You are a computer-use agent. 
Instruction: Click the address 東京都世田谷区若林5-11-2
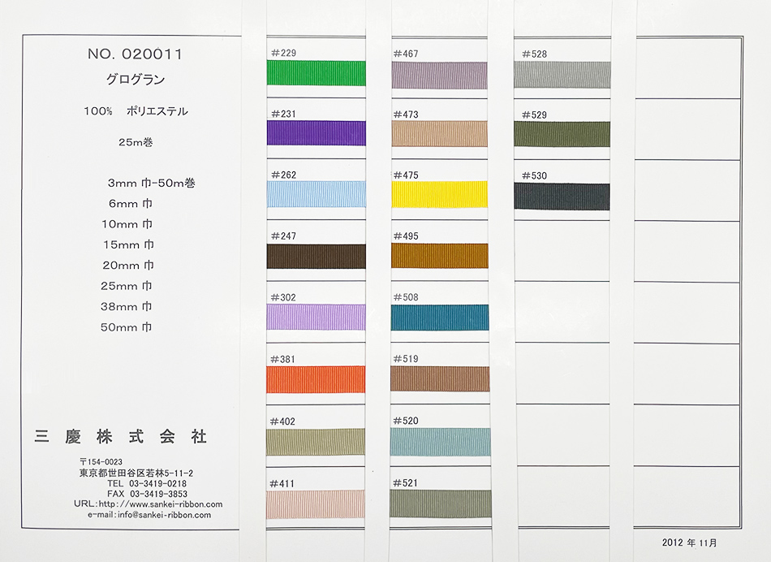click(136, 473)
